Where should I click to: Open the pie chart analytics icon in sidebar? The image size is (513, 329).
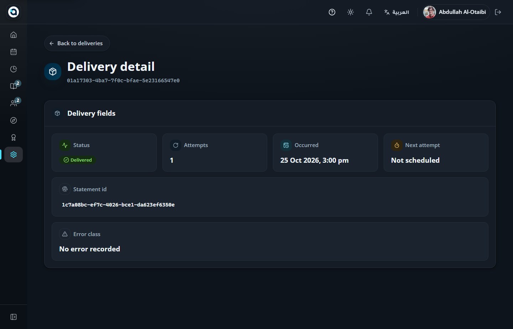[x=14, y=69]
